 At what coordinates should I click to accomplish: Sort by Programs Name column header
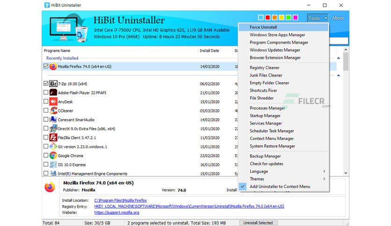pyautogui.click(x=57, y=50)
